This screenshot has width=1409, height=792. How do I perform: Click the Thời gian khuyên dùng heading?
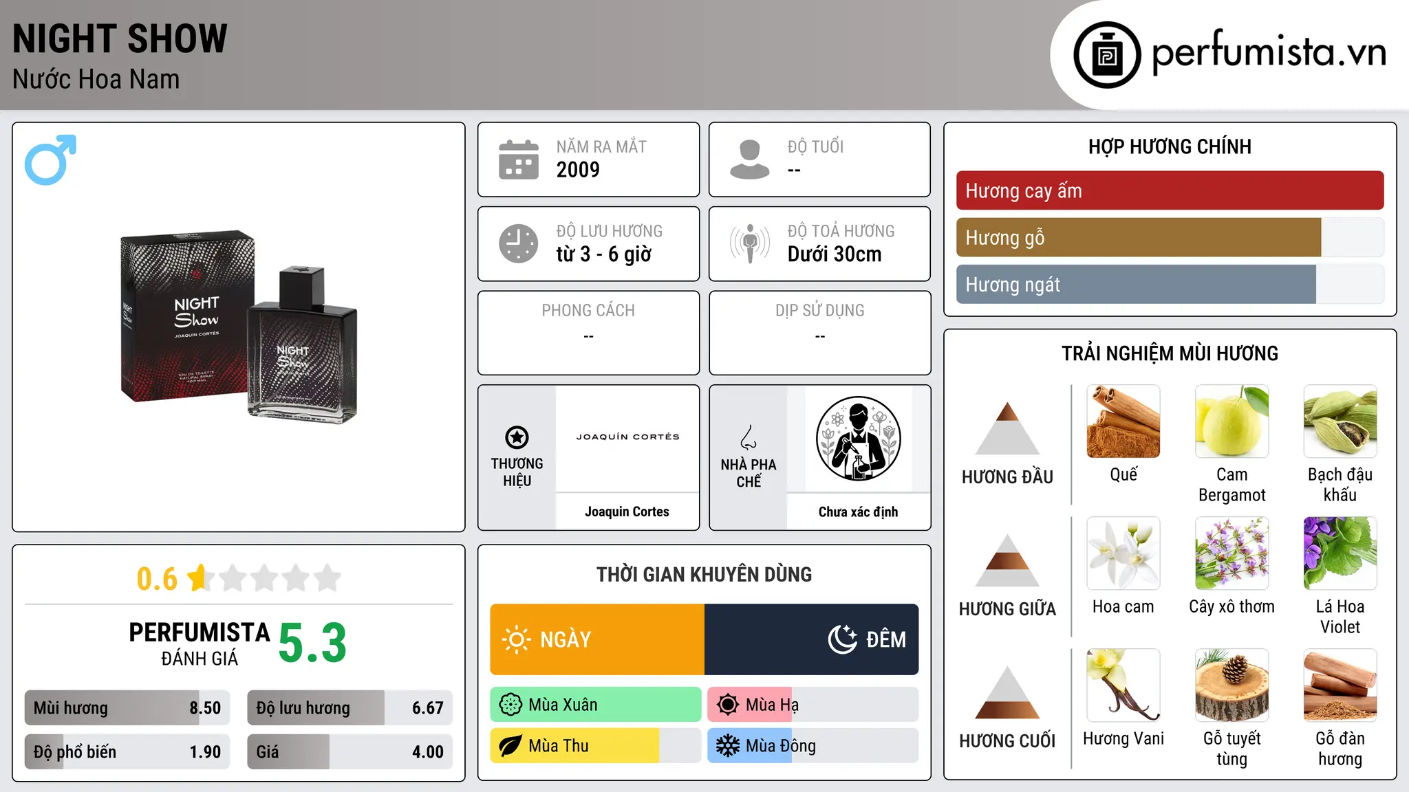point(704,574)
